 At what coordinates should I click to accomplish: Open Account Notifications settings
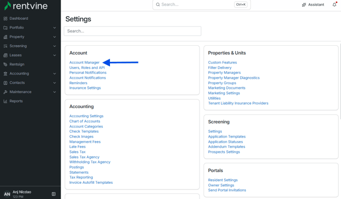coord(88,78)
